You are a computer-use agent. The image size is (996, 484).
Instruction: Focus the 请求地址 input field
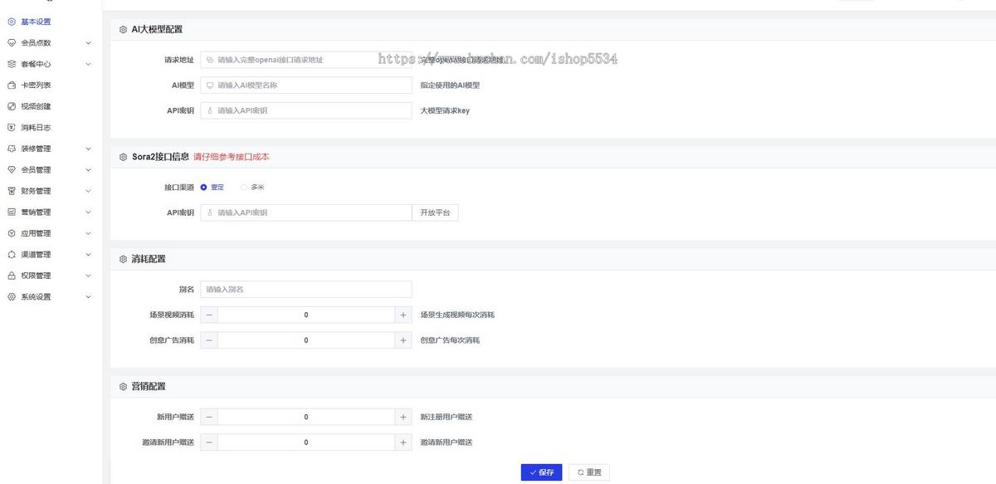pyautogui.click(x=306, y=60)
